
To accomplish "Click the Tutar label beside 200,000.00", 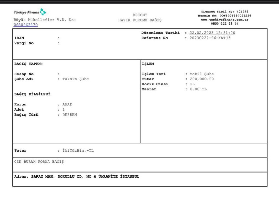I will click(148, 79).
